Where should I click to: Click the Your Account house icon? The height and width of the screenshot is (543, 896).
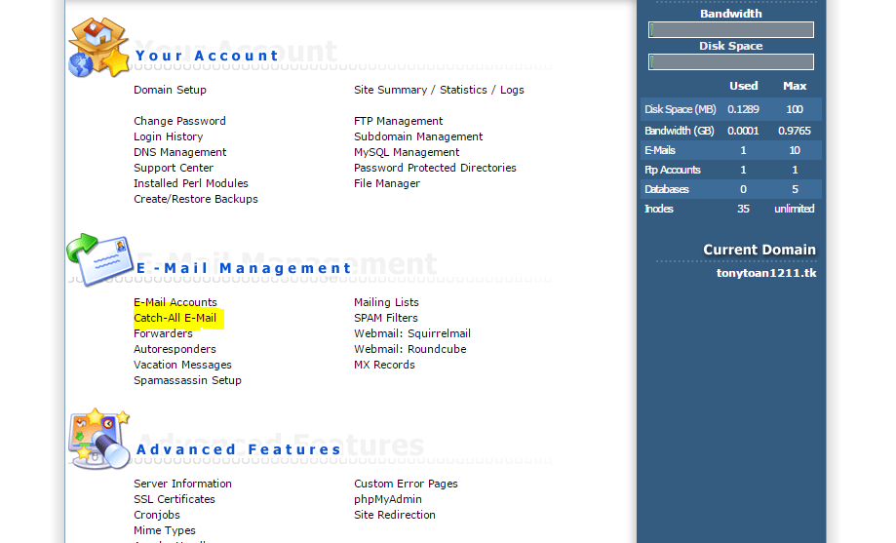[x=98, y=48]
